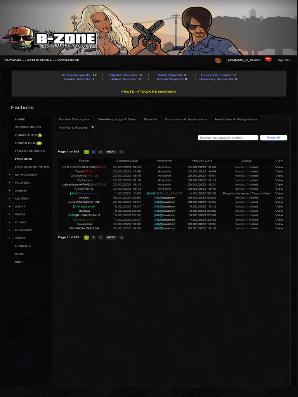
Task: Click the FACTIONS breadcrumb
Action: (x=13, y=60)
